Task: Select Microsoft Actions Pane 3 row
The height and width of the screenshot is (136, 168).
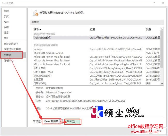Action: (x=97, y=53)
